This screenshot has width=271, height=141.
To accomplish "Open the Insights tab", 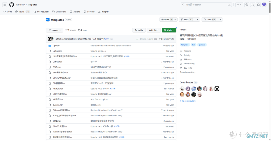I will (103, 12).
